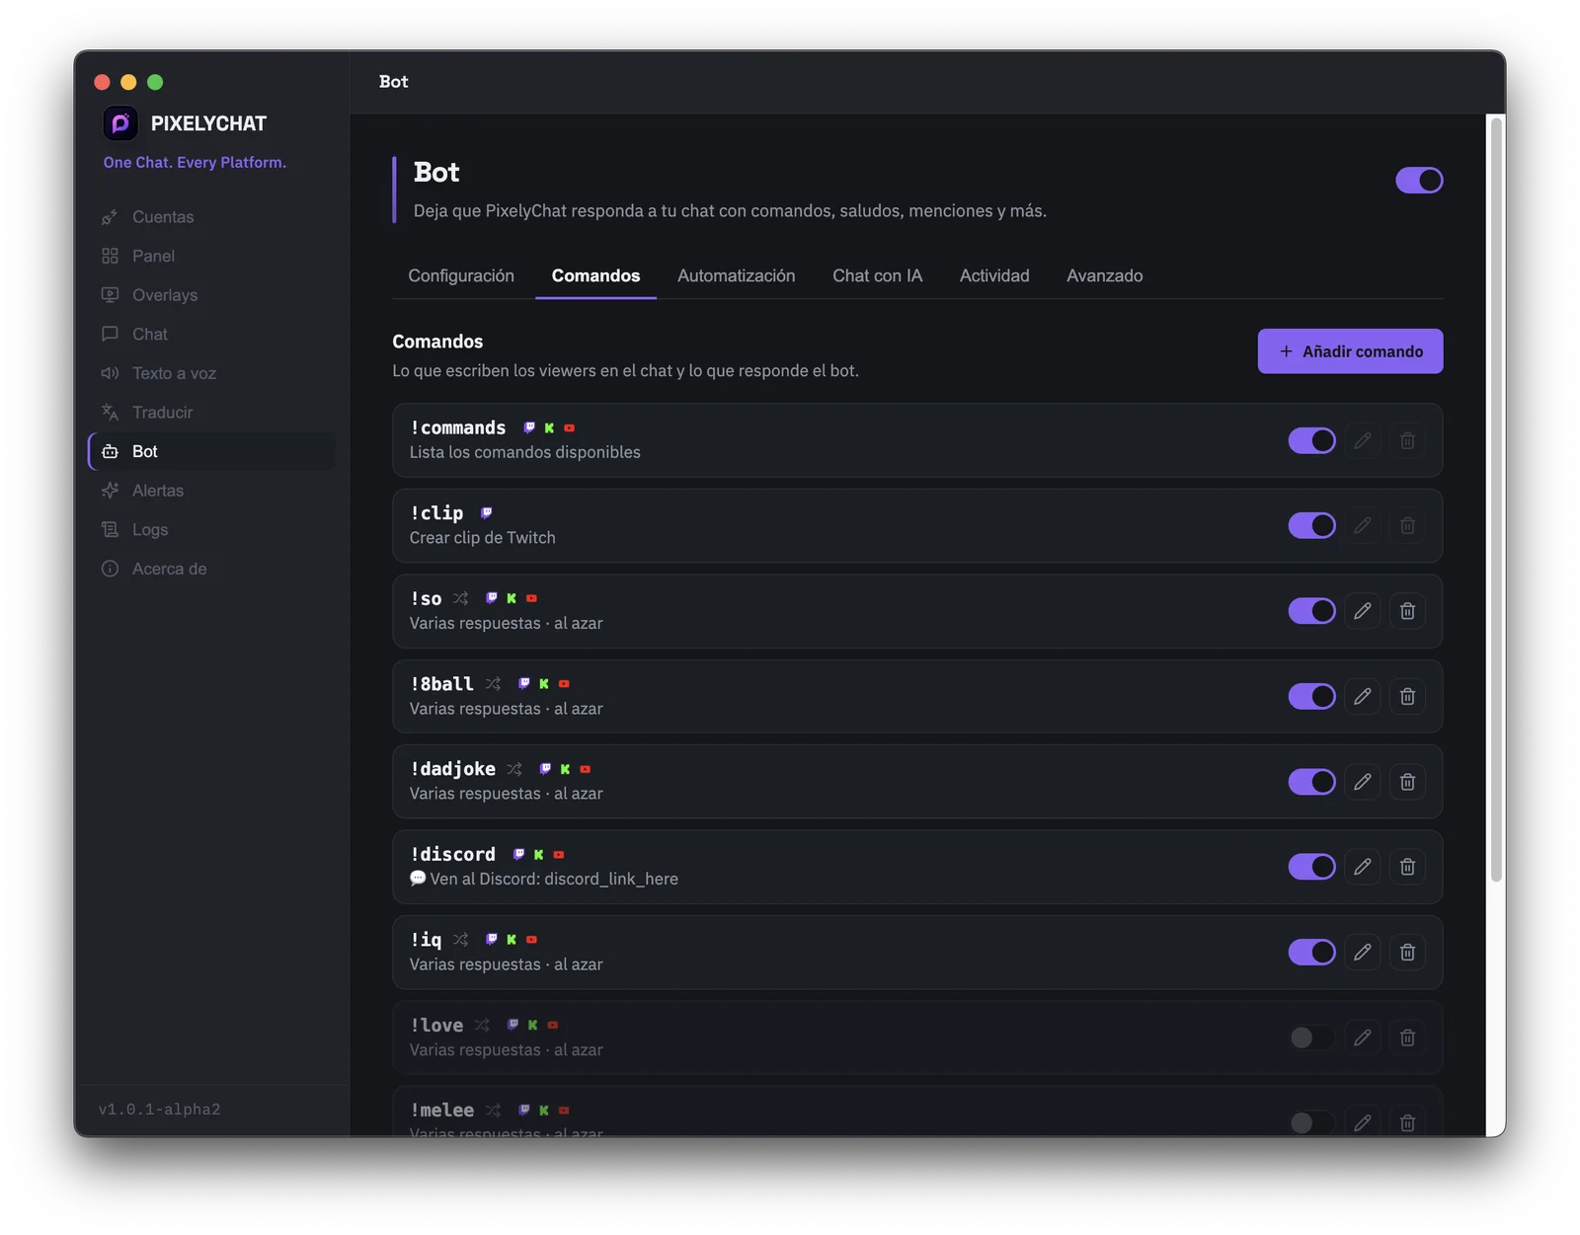
Task: Open the Panel section
Action: (x=211, y=256)
